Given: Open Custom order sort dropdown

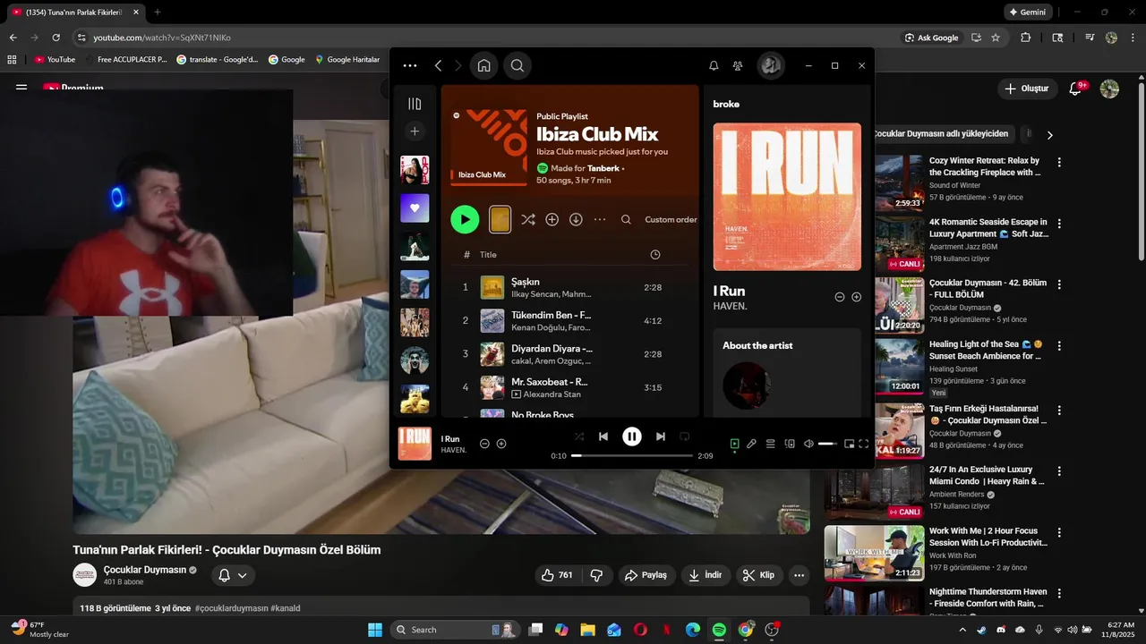Looking at the screenshot, I should [x=671, y=219].
